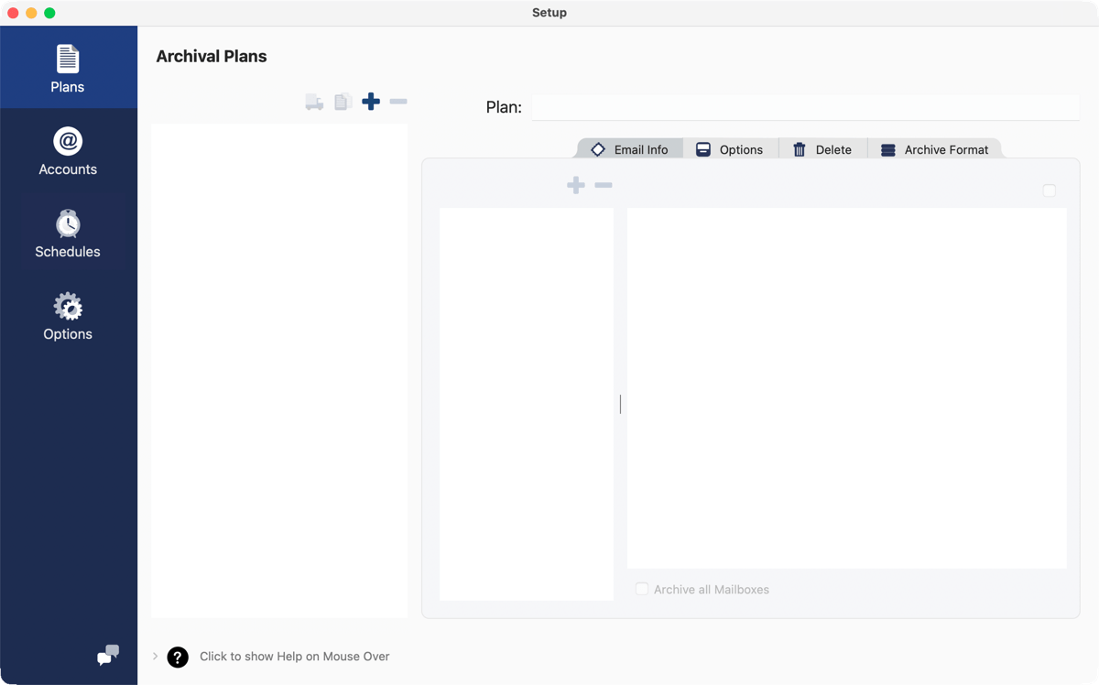Enable Archive all Mailboxes
This screenshot has height=685, width=1099.
[642, 589]
